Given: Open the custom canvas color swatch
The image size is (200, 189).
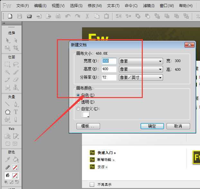Looking at the screenshot, I should pos(86,115).
